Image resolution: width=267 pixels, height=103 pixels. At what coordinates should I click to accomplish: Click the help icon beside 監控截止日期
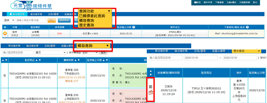pos(134,27)
